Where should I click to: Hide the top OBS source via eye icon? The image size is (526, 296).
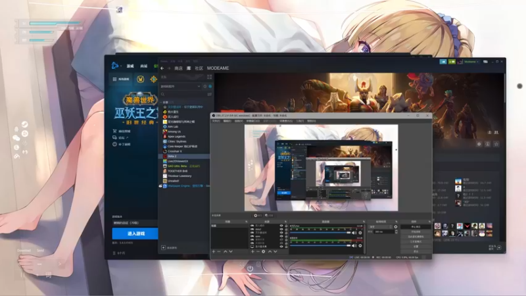[281, 226]
